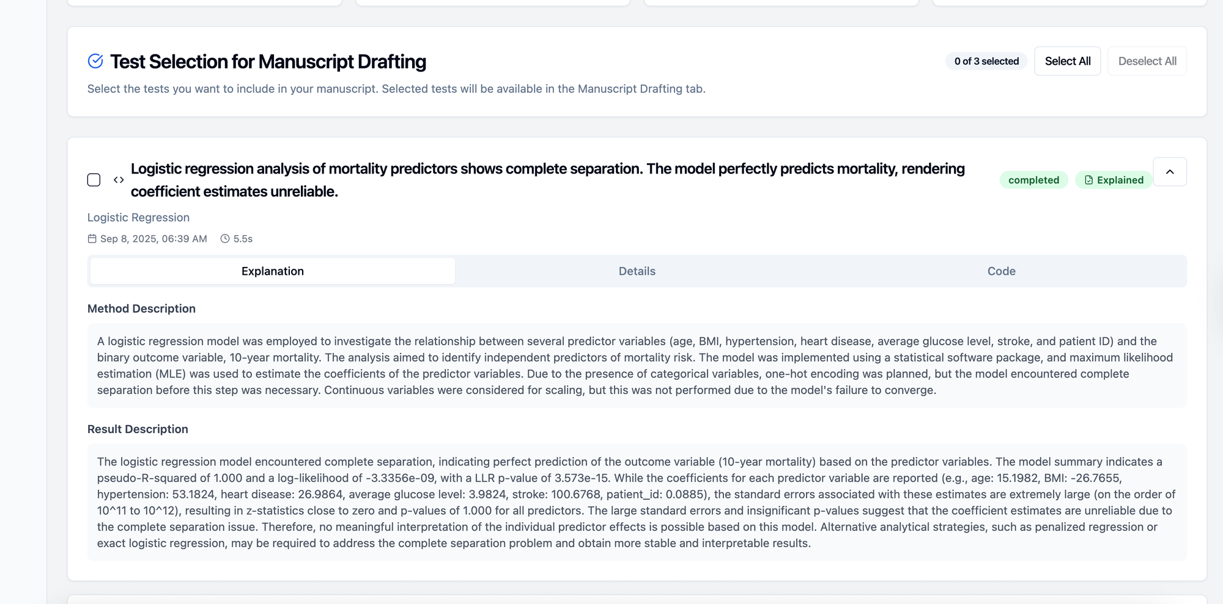Viewport: 1223px width, 604px height.
Task: Click the Method Description text box
Action: coord(637,366)
